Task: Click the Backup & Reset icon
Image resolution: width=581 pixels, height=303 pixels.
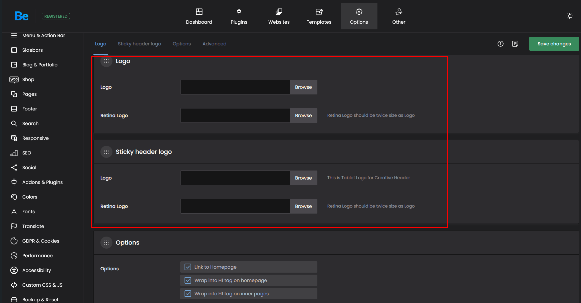Action: pyautogui.click(x=14, y=300)
